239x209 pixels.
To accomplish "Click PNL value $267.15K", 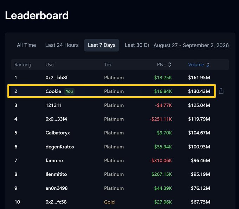I will click(x=162, y=174).
